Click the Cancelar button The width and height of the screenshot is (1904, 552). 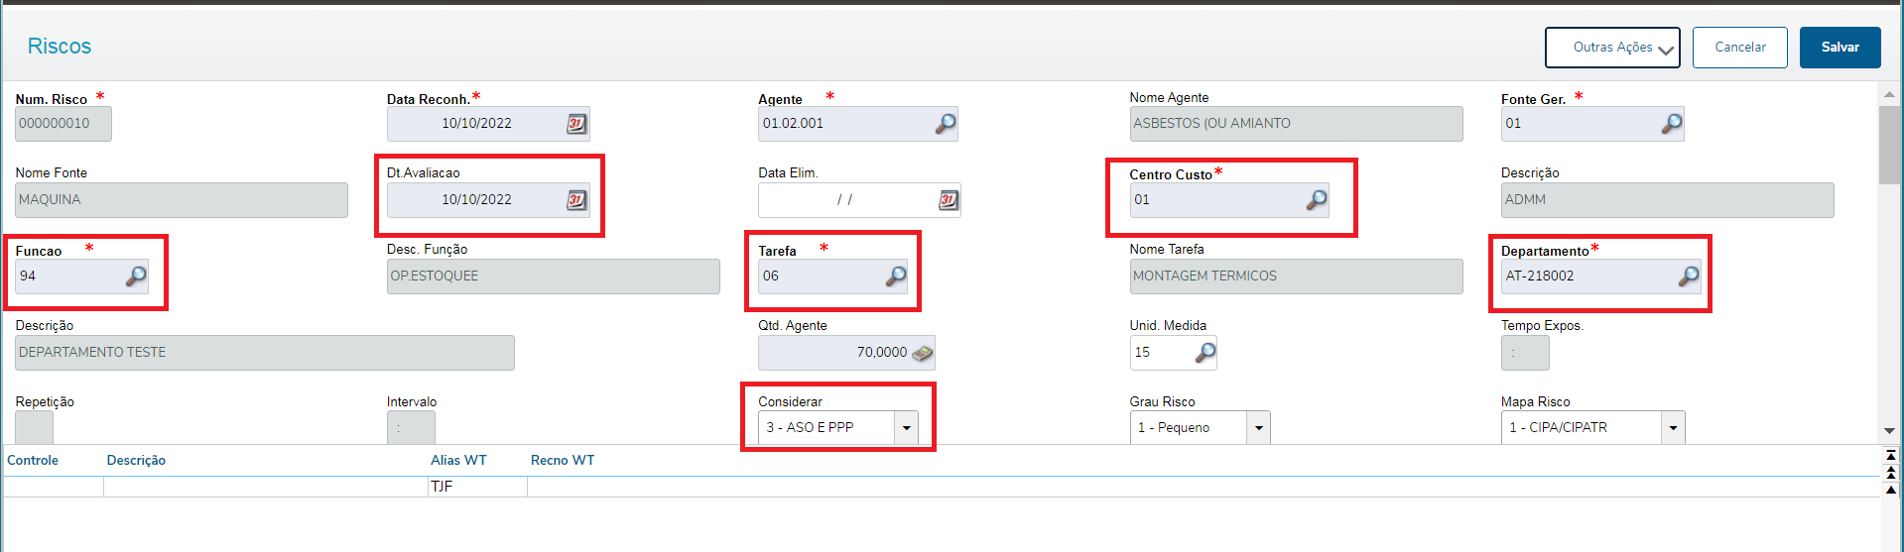pos(1740,48)
